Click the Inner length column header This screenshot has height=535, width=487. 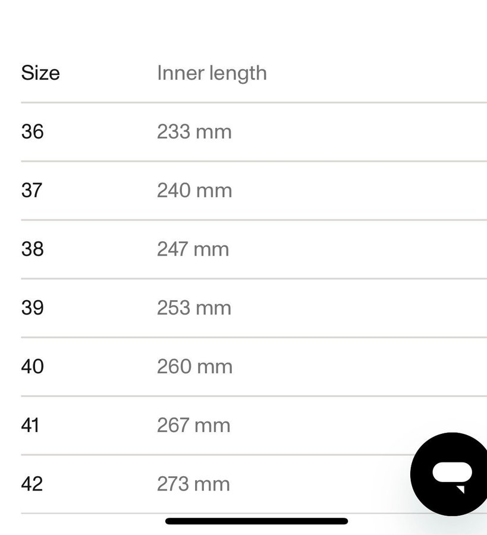[x=212, y=73]
